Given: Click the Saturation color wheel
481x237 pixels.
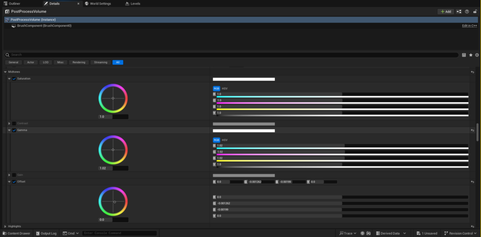Looking at the screenshot, I should pos(113,98).
